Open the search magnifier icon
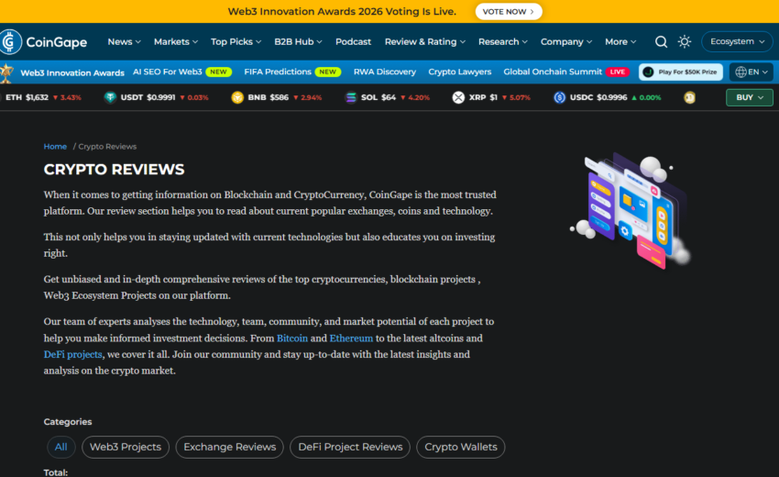779x477 pixels. [661, 42]
